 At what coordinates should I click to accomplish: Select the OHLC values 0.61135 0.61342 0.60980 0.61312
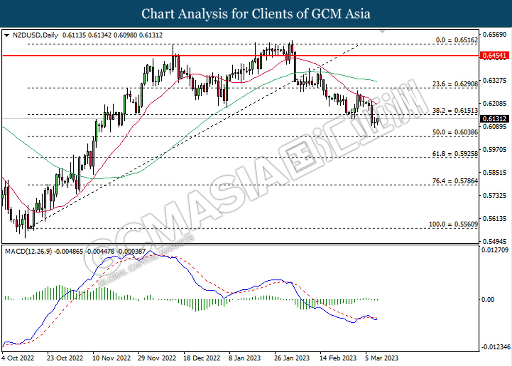point(113,35)
